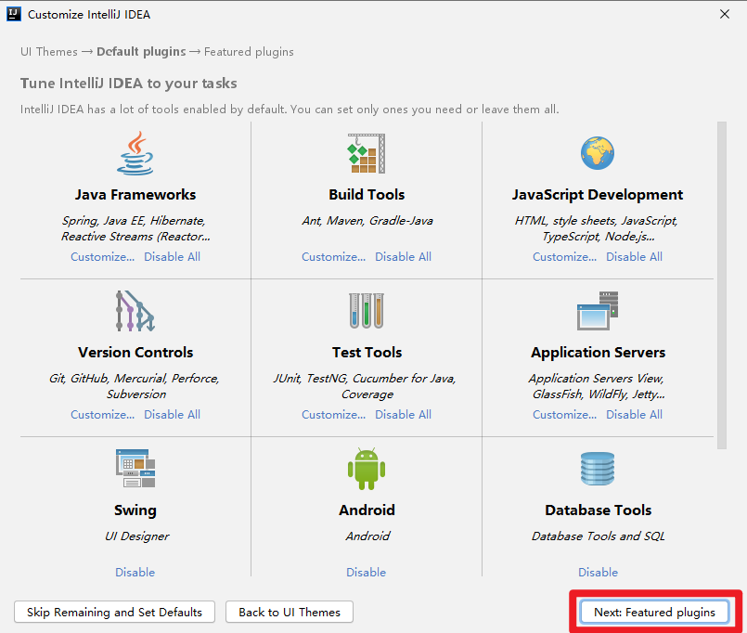Screen dimensions: 747x633
Task: Click the Default plugins breadcrumb step
Action: (x=141, y=51)
